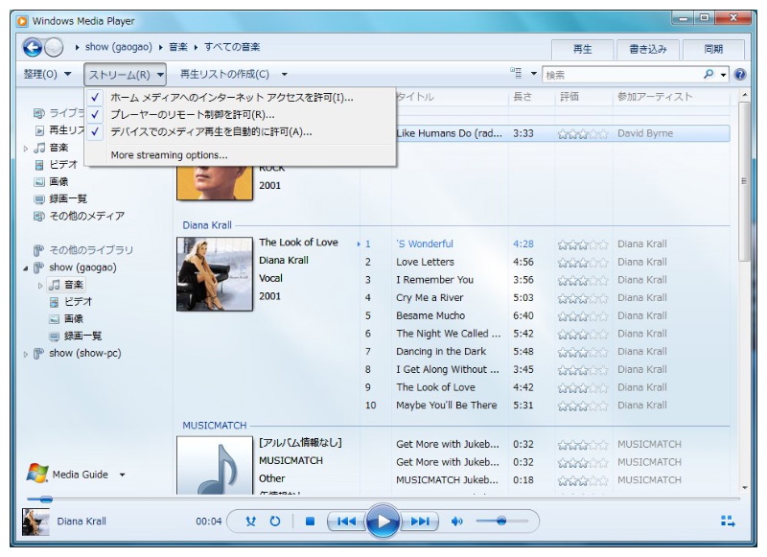Stop playback with the stop button
Viewport: 767px width, 557px height.
coord(310,522)
